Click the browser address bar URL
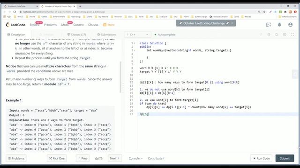The image size is (300, 168). click(64, 12)
